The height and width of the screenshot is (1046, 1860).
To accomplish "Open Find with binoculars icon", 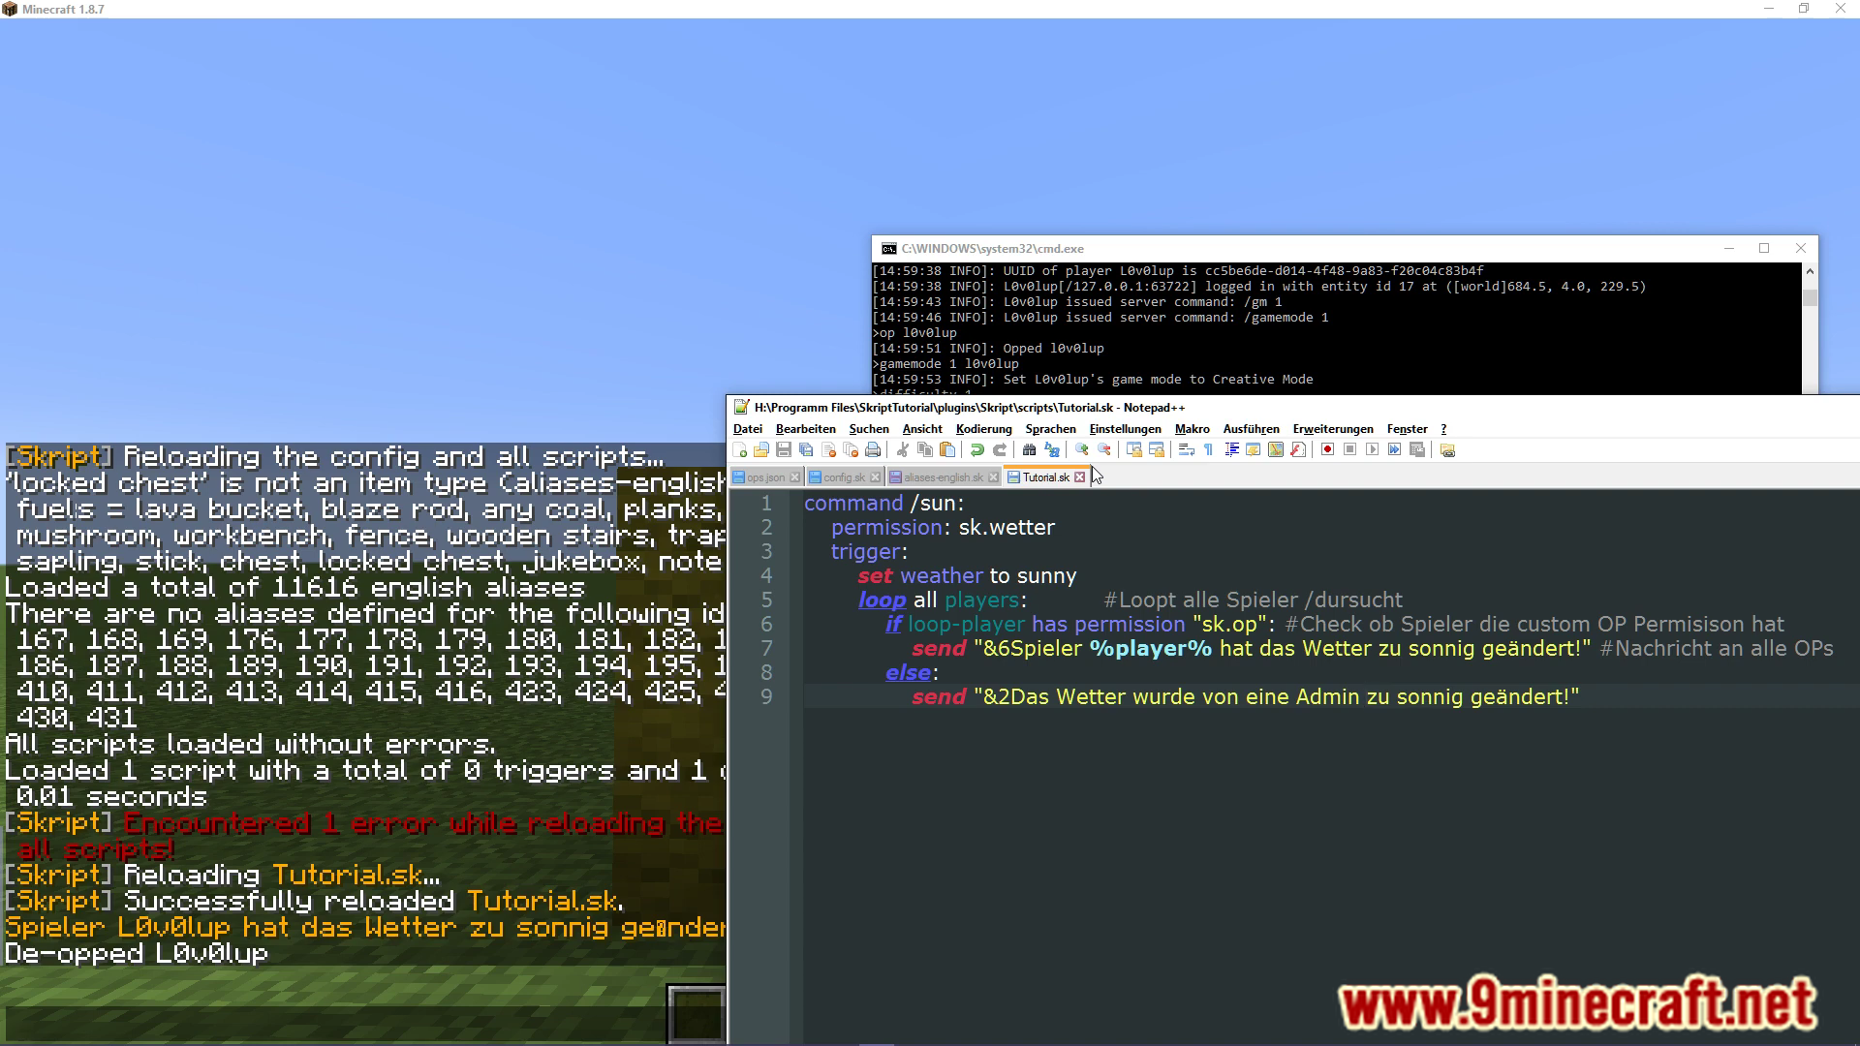I will coord(1030,449).
